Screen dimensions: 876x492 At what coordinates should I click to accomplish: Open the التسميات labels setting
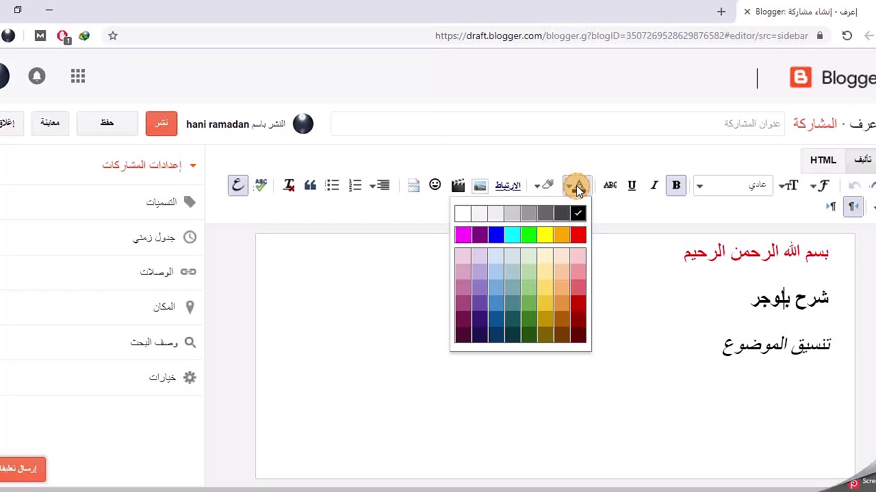tap(171, 202)
